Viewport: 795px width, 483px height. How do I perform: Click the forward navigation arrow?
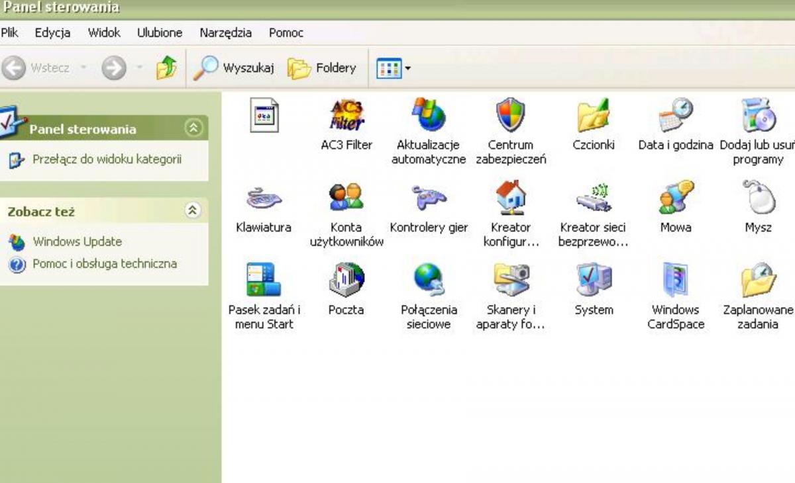(114, 67)
